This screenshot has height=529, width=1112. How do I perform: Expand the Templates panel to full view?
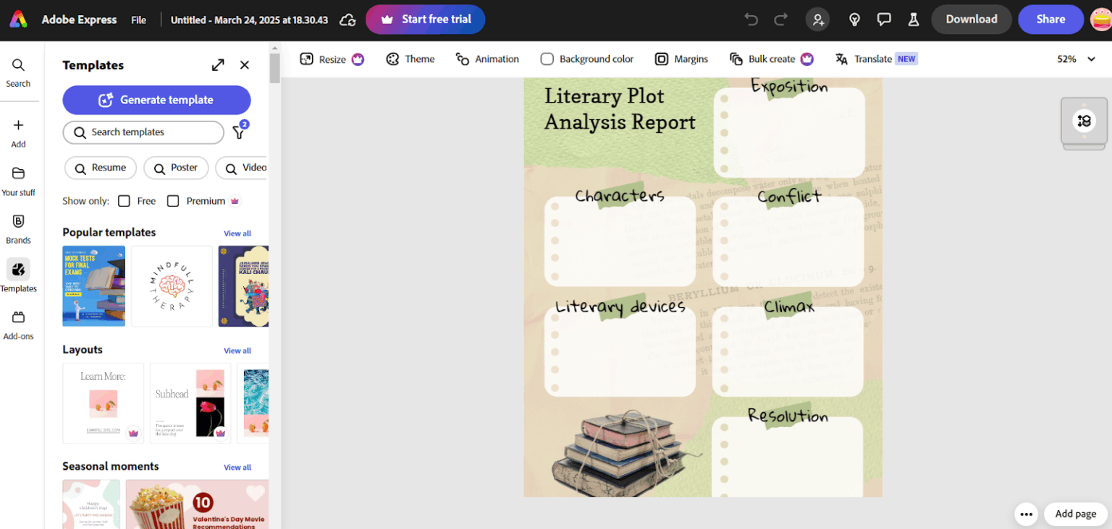[218, 64]
